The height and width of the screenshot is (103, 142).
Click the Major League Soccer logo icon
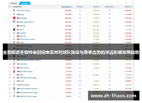pos(14,22)
